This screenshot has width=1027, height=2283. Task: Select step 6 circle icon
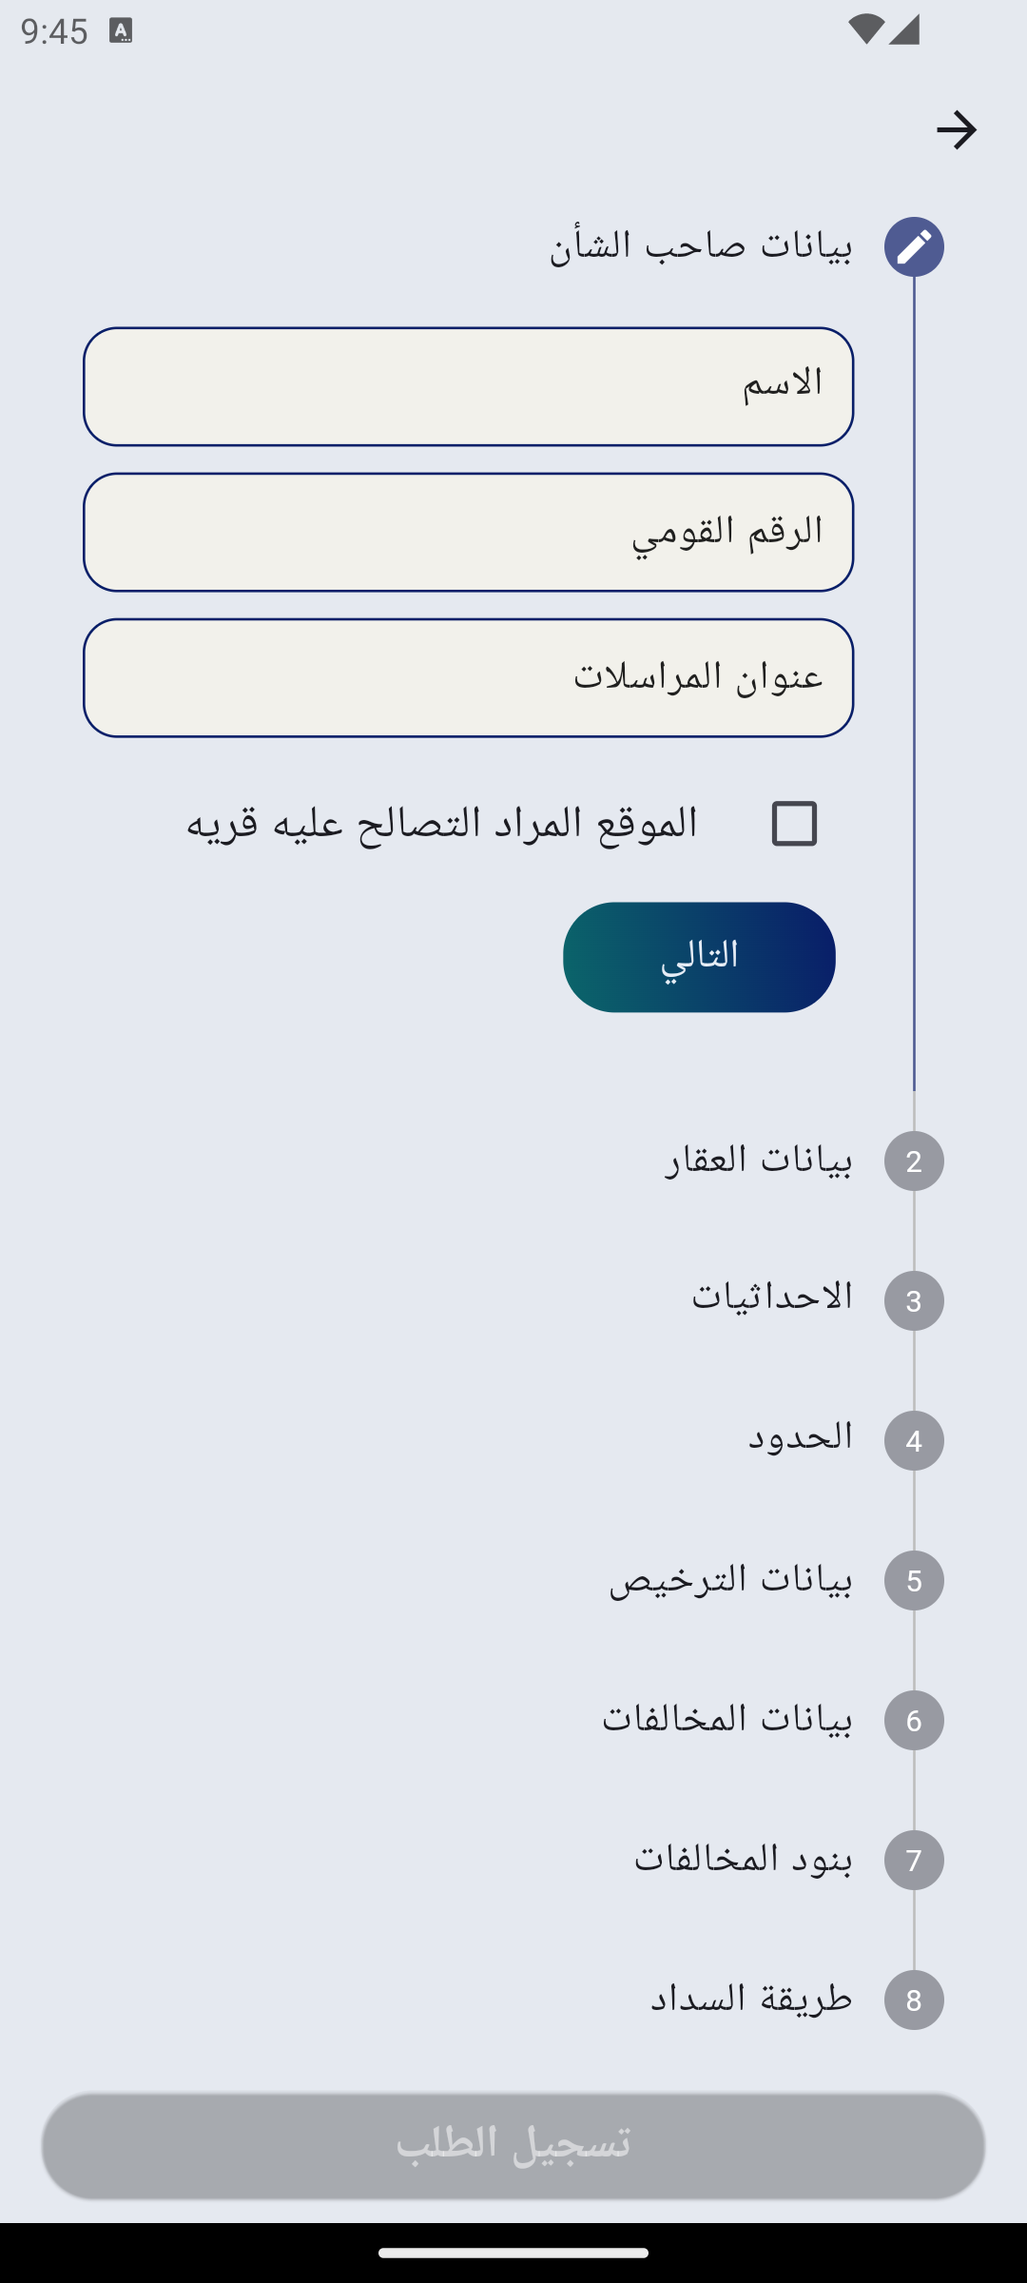914,1720
